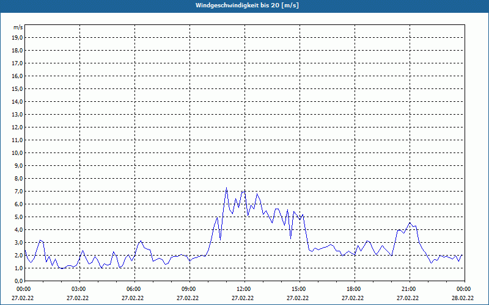Click the 12,0 y-axis label
This screenshot has height=305, width=489.
[17, 127]
